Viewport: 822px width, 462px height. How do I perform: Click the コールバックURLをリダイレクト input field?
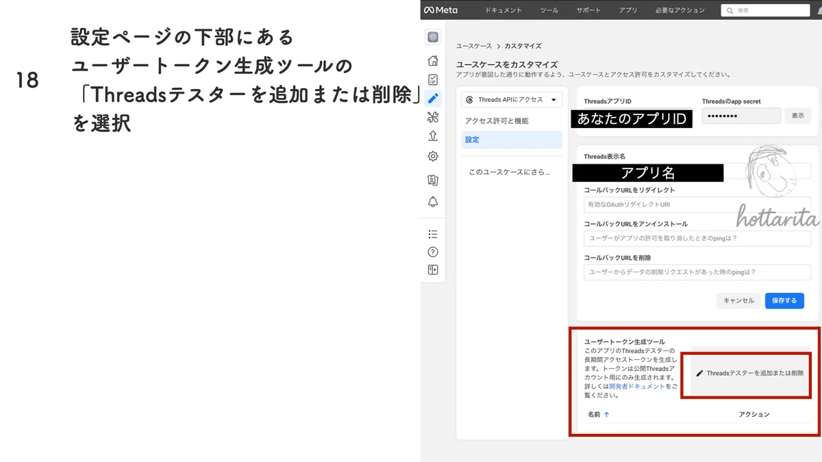pyautogui.click(x=697, y=205)
